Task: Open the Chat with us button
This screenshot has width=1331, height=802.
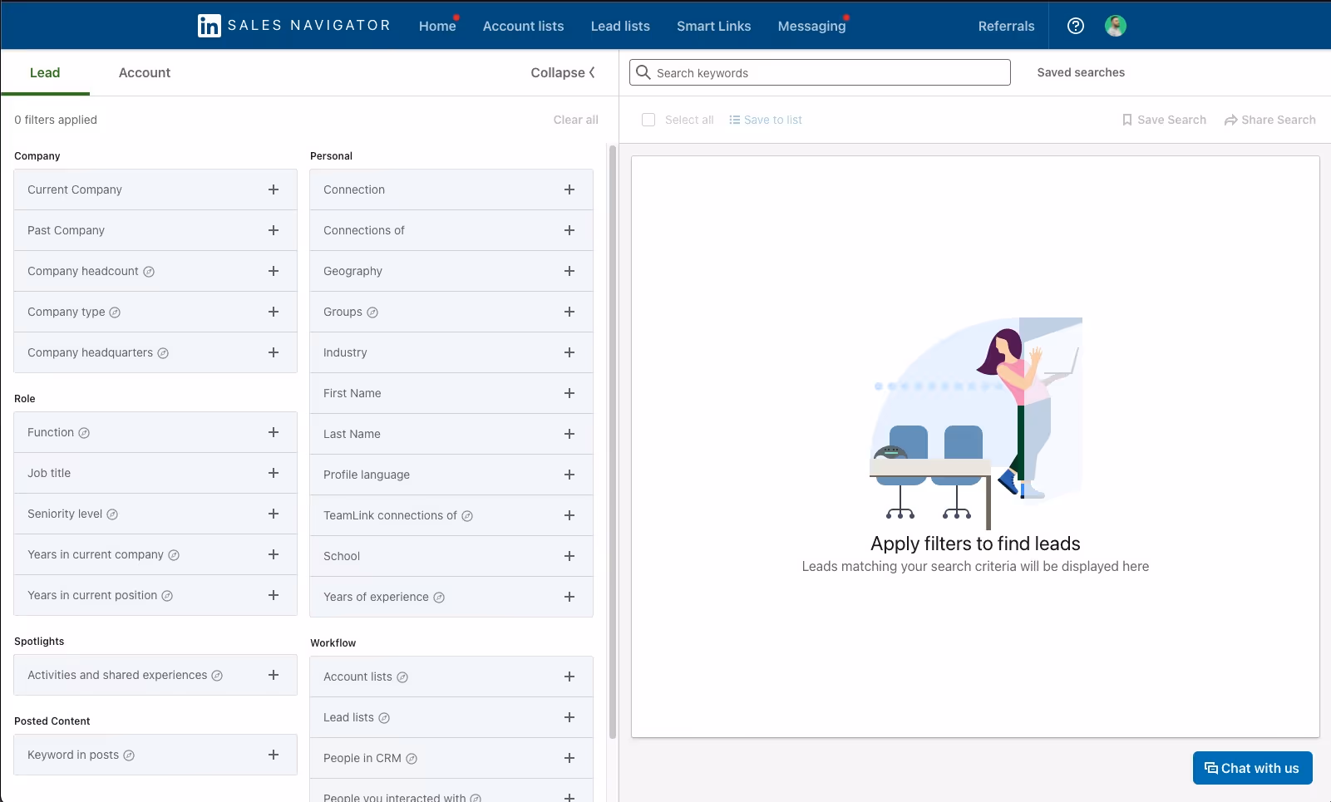Action: tap(1253, 768)
